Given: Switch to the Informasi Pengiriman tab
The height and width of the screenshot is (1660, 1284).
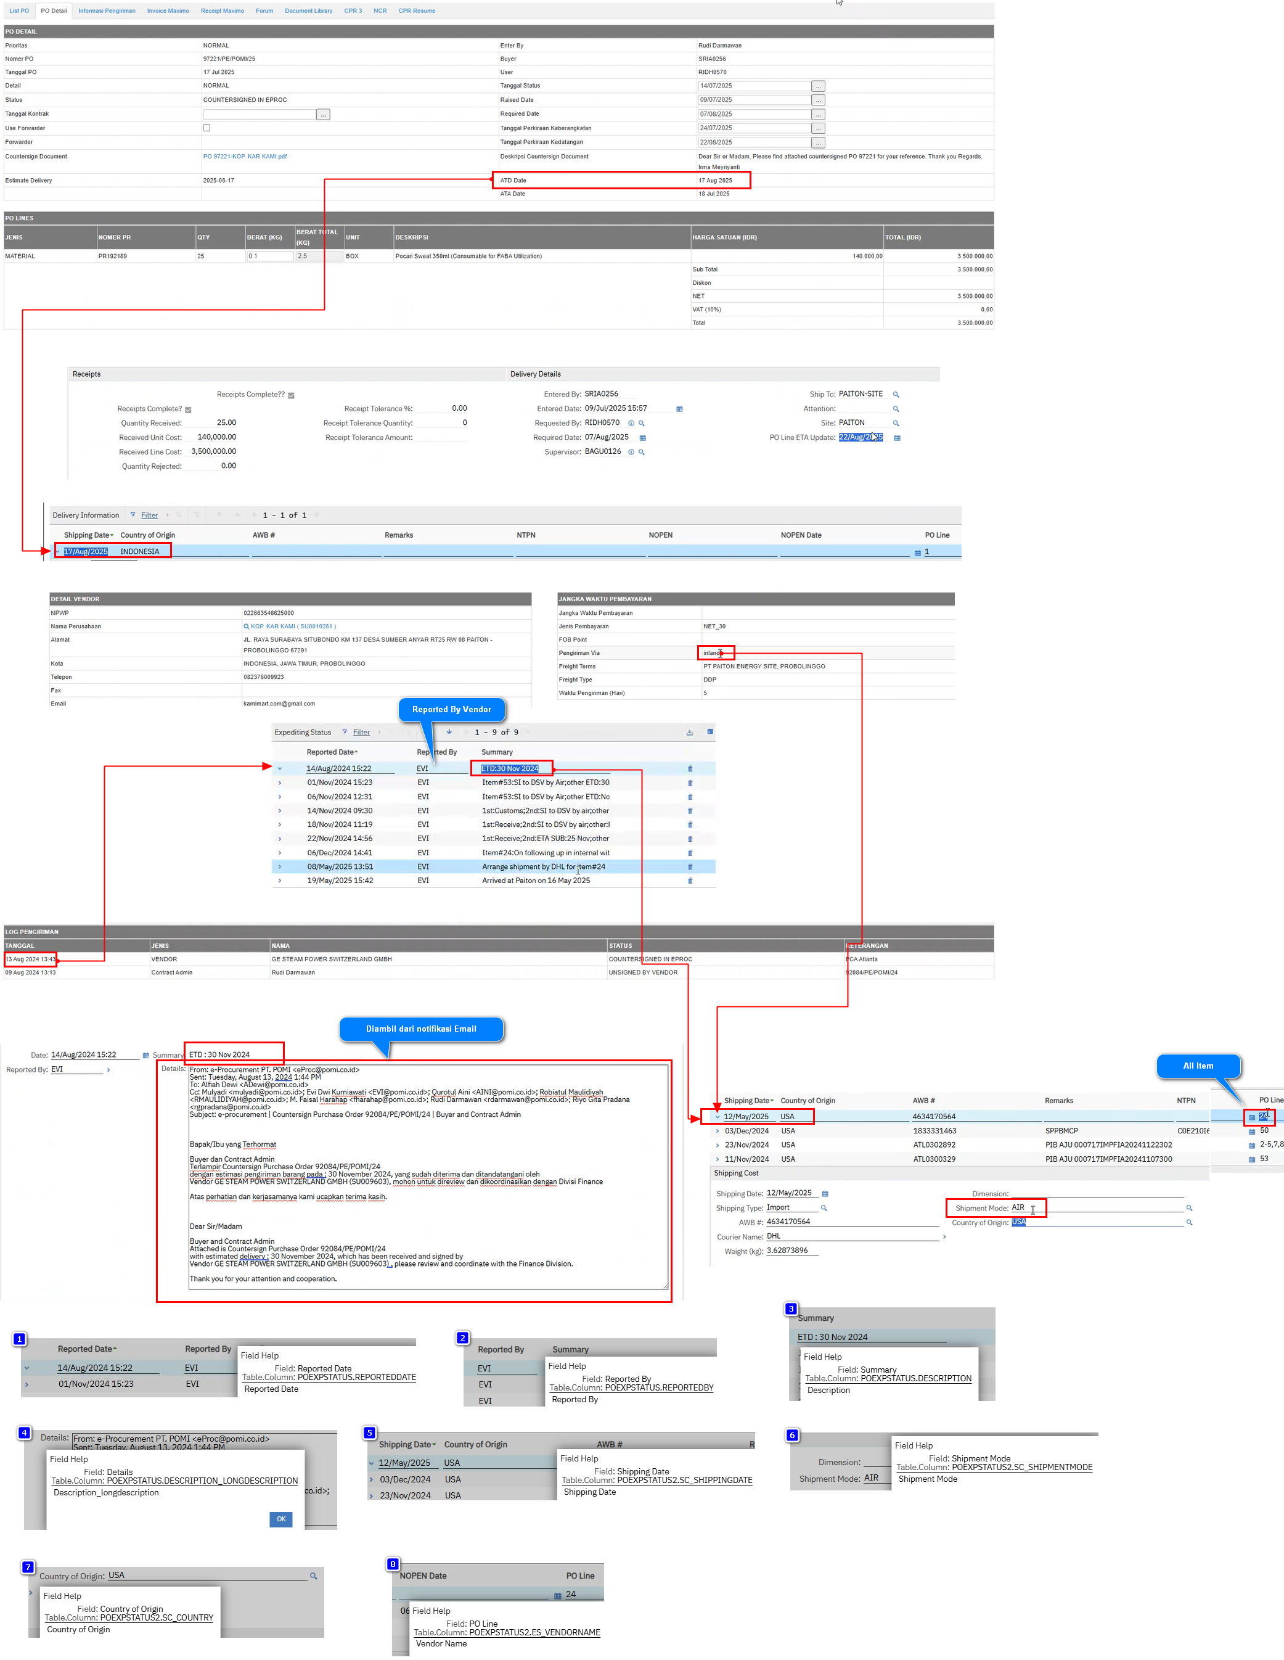Looking at the screenshot, I should [107, 10].
